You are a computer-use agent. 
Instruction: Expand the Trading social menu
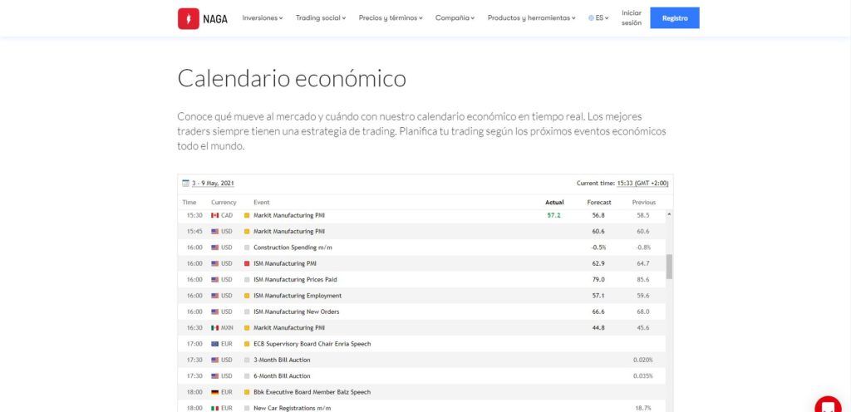coord(321,18)
